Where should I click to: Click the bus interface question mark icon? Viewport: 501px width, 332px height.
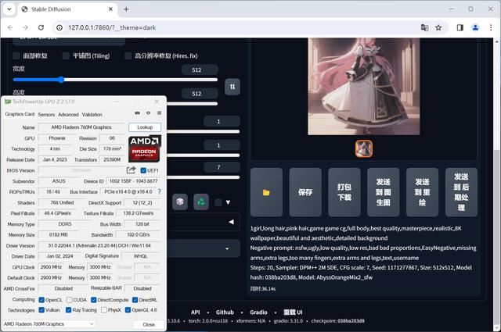tap(159, 191)
